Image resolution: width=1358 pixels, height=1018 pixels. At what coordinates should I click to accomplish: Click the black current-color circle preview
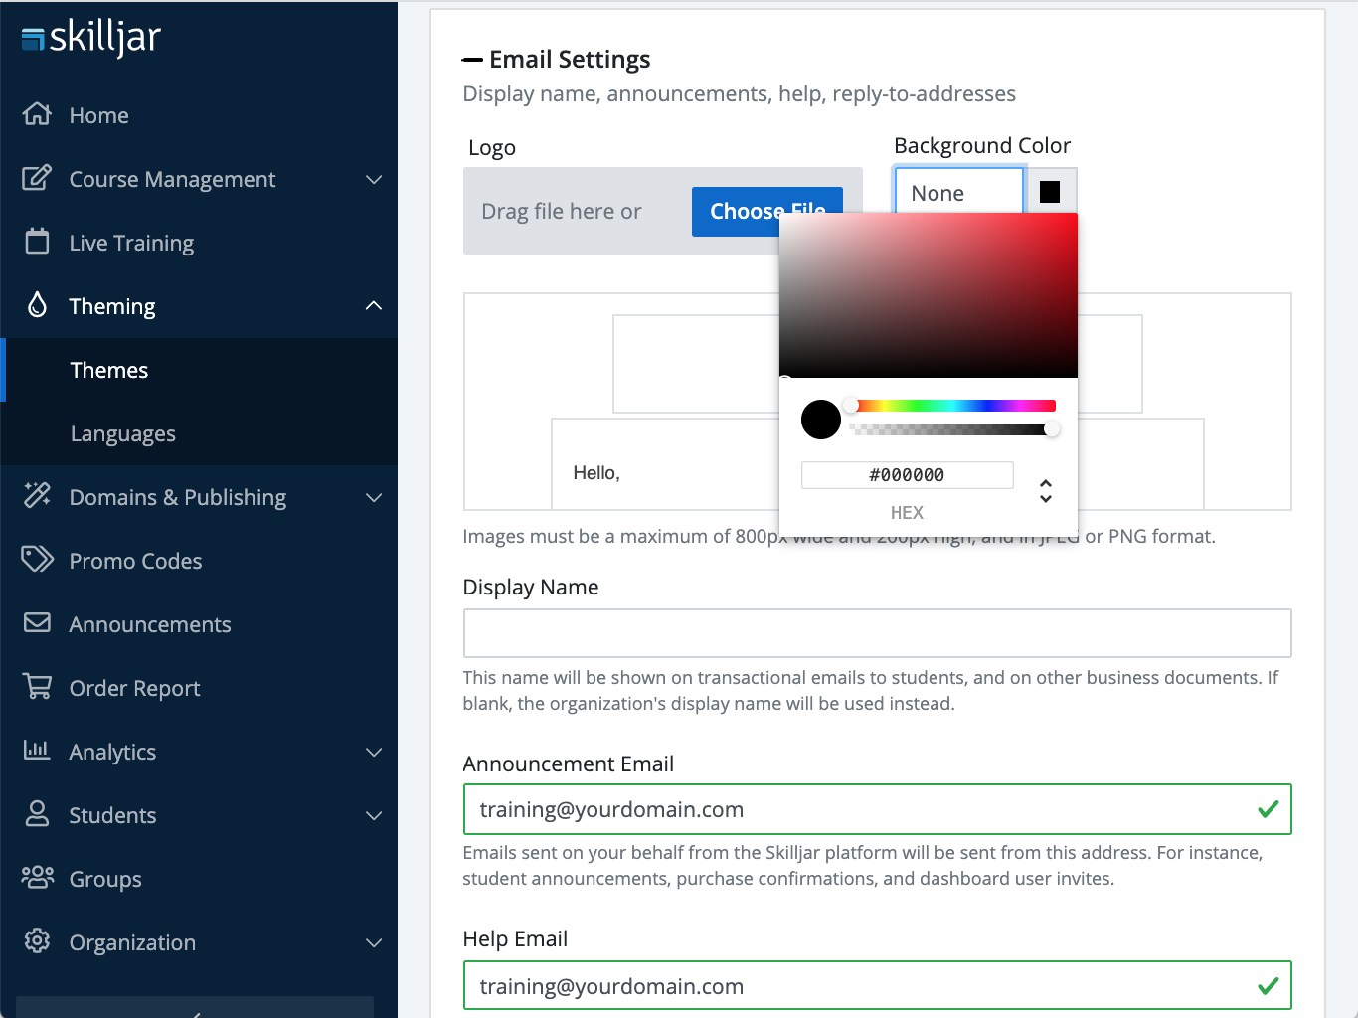(821, 420)
